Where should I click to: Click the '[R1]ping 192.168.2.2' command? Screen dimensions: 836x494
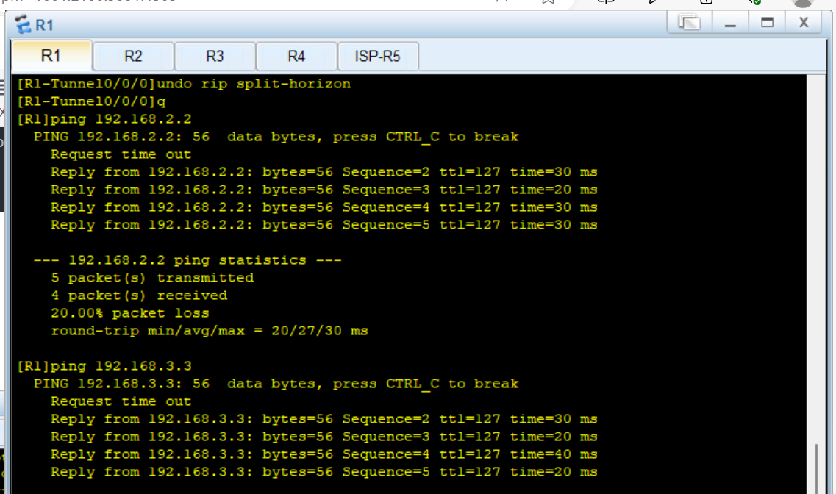pos(104,119)
